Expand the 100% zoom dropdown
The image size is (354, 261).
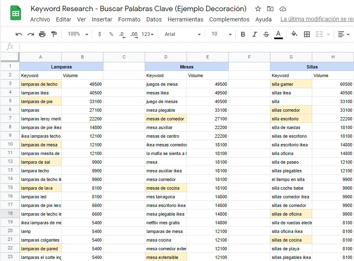click(x=78, y=34)
